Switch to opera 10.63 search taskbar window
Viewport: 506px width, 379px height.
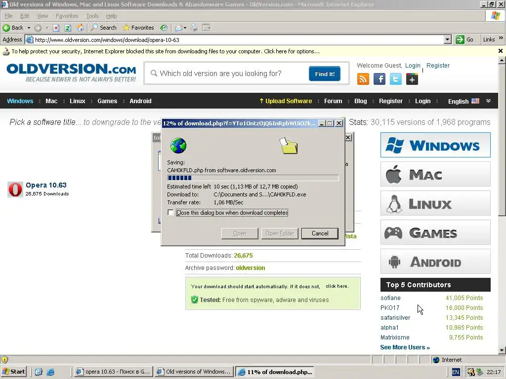click(x=113, y=372)
